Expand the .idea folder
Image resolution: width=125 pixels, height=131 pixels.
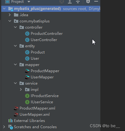pyautogui.click(x=10, y=15)
